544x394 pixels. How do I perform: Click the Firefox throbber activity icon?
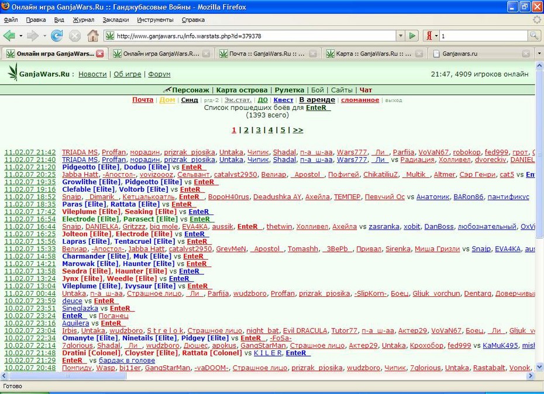pyautogui.click(x=537, y=20)
